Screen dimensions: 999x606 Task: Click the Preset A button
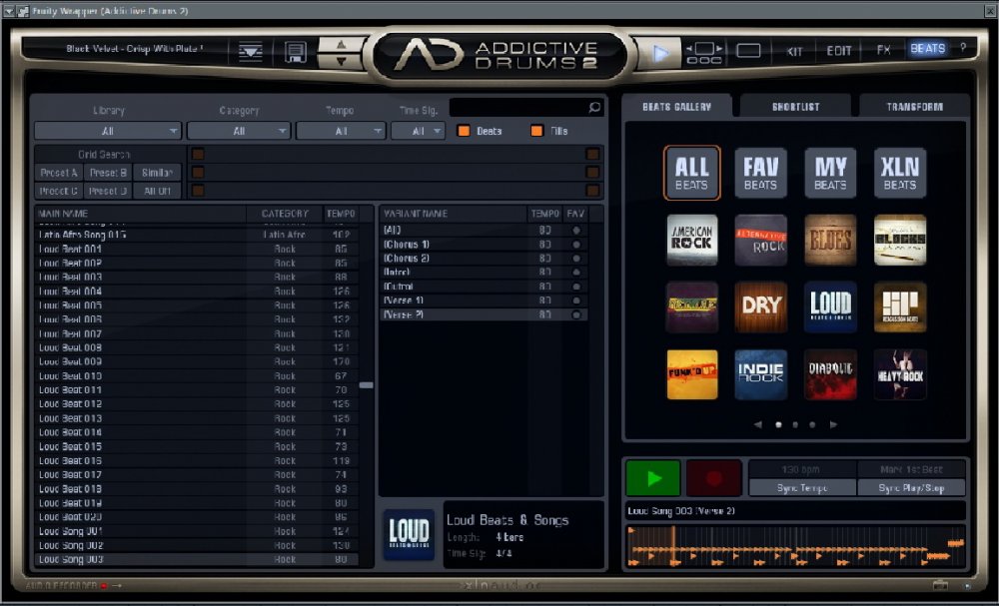(x=59, y=173)
